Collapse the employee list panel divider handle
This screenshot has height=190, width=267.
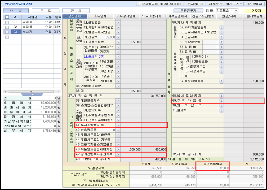[x=32, y=94]
